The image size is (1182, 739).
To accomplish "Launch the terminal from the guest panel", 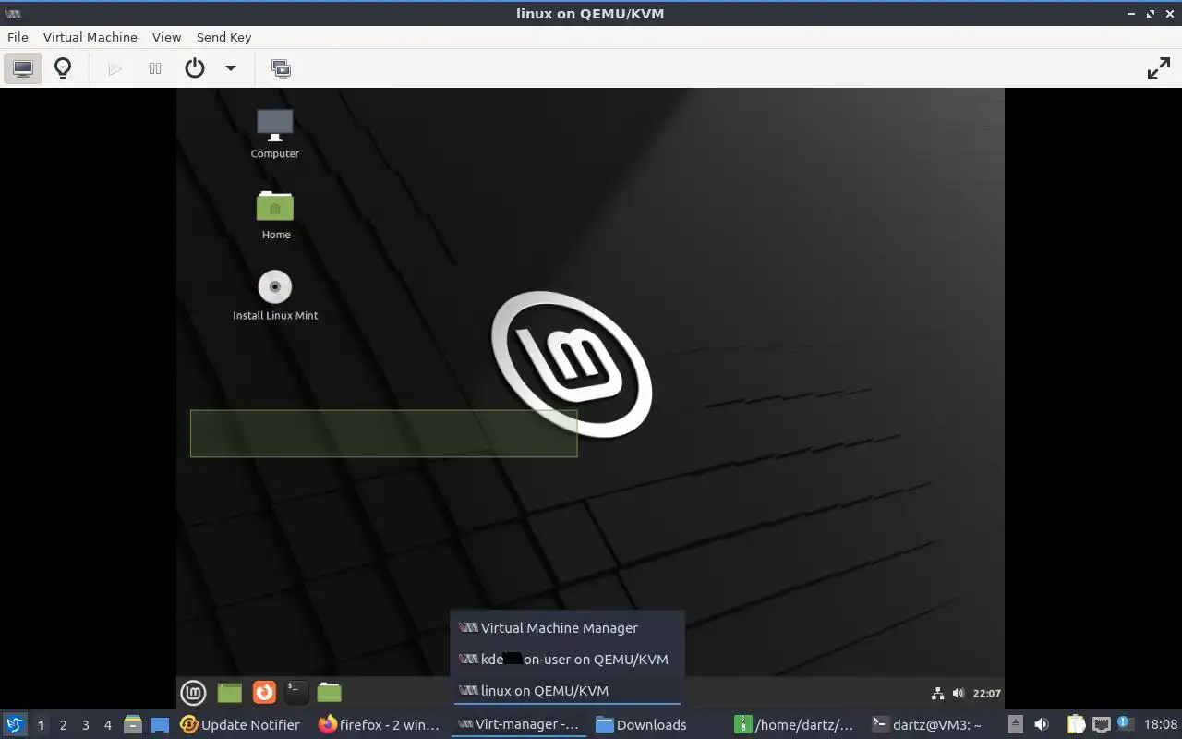I will pos(295,692).
